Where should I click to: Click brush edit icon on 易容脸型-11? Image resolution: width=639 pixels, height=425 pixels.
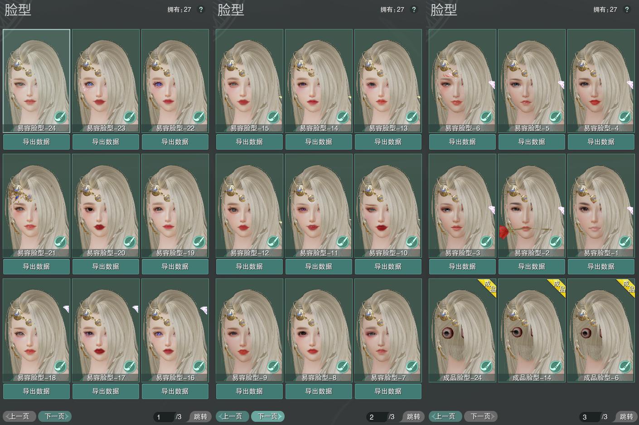(343, 242)
